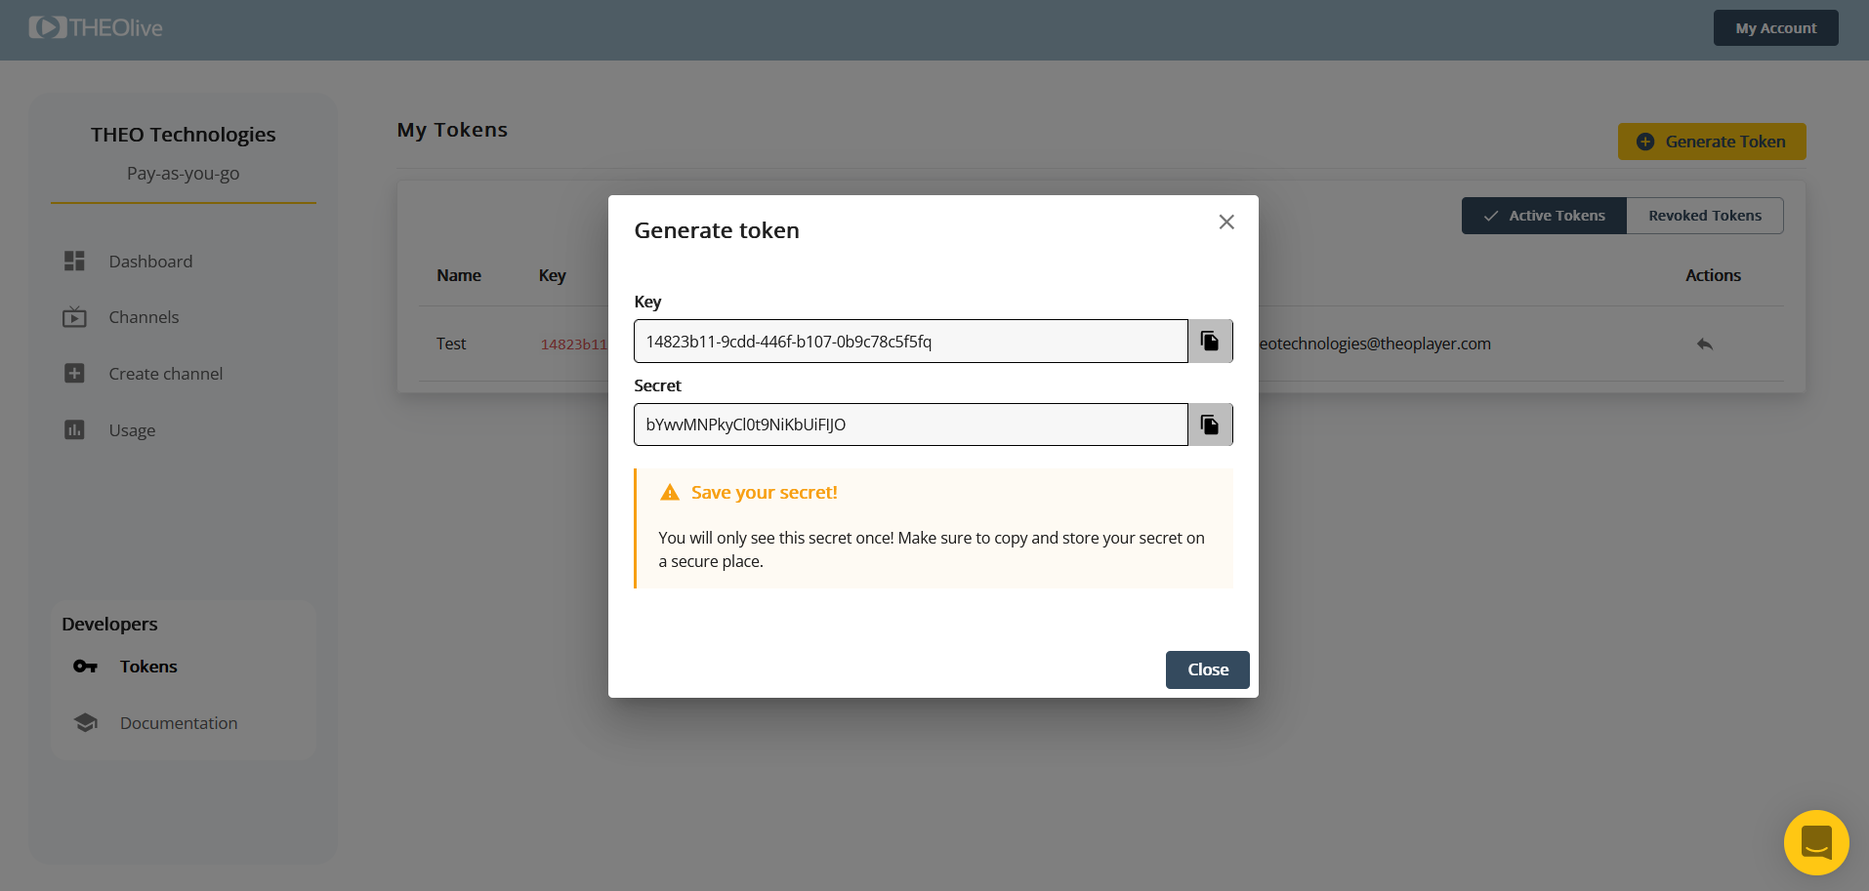
Task: Open Dashboard from the sidebar
Action: [150, 262]
